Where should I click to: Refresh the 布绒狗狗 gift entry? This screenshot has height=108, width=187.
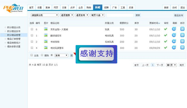[x=174, y=41]
